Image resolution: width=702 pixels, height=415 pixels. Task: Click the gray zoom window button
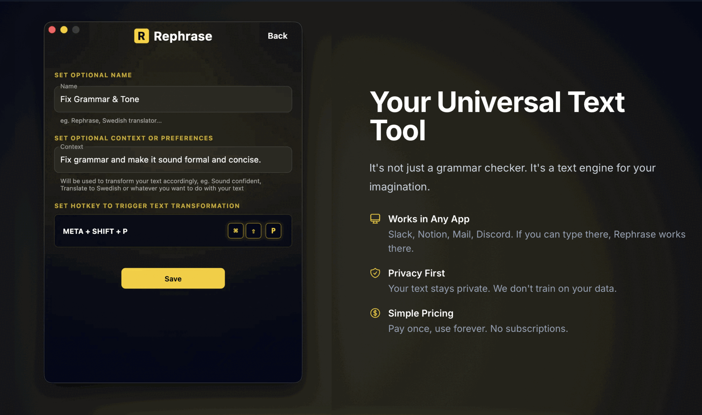[76, 30]
